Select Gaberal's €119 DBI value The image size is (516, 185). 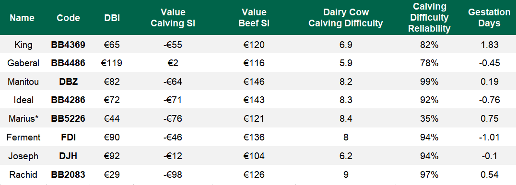pyautogui.click(x=112, y=63)
